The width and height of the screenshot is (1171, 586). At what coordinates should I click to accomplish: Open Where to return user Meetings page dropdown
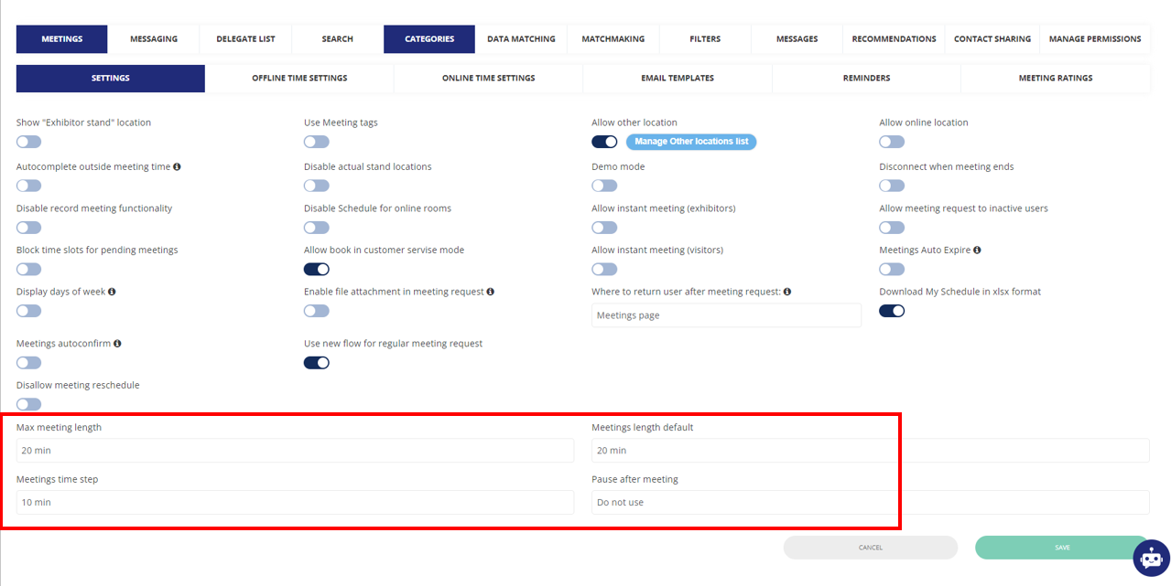tap(726, 315)
